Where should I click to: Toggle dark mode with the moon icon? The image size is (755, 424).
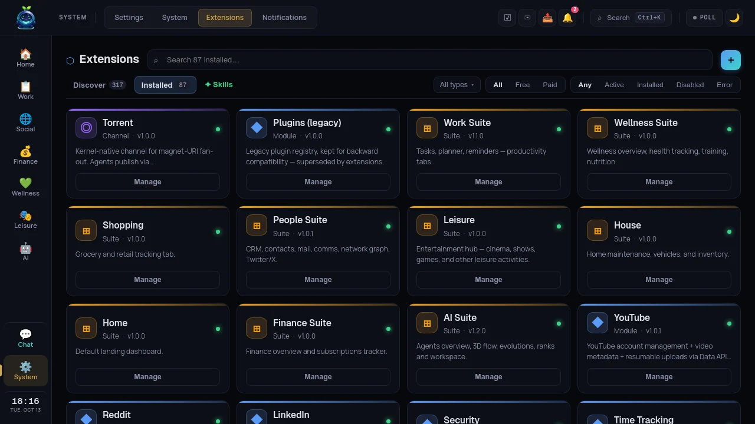[734, 18]
